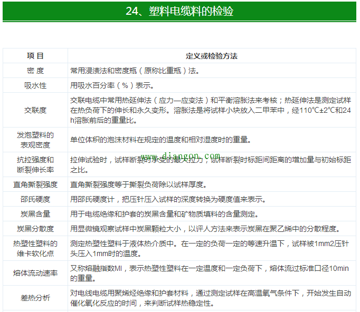Click the "吸水性" row label
Viewport: 360px width, 312px height.
click(35, 85)
